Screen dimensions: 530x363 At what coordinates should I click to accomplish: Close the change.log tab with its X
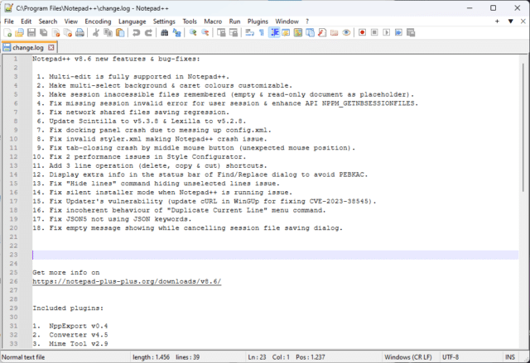coord(51,48)
